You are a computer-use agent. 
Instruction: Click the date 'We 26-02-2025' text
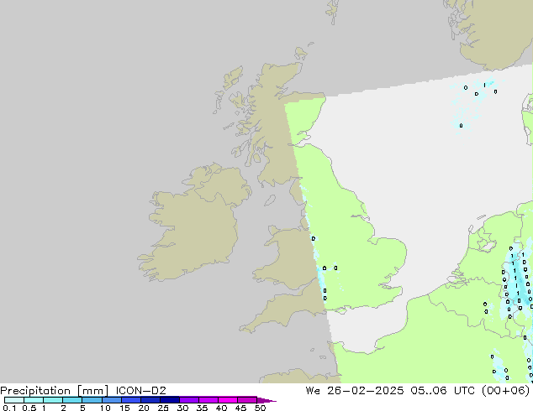(355, 391)
